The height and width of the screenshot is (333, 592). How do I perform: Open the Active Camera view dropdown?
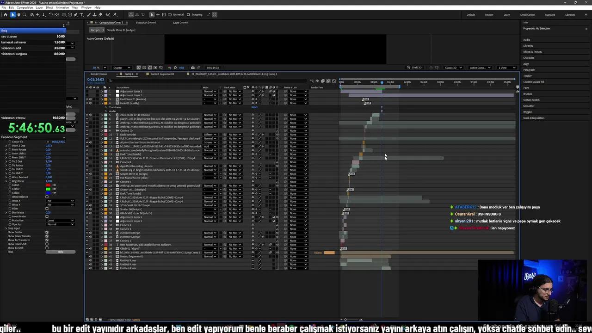click(x=480, y=68)
